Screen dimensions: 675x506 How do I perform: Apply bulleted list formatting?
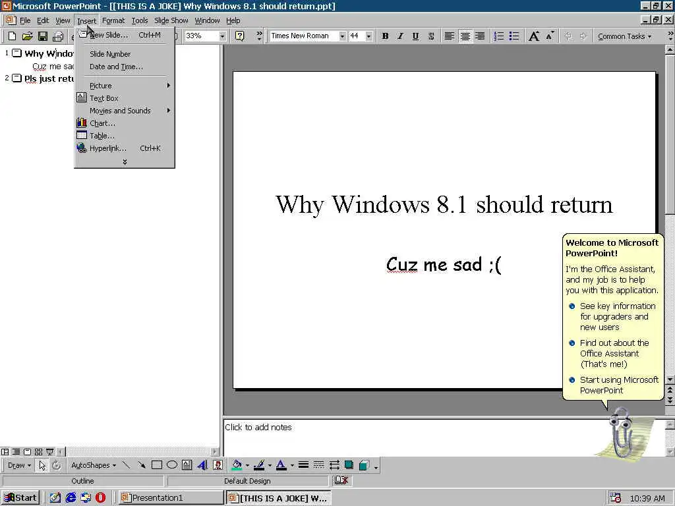tap(514, 36)
